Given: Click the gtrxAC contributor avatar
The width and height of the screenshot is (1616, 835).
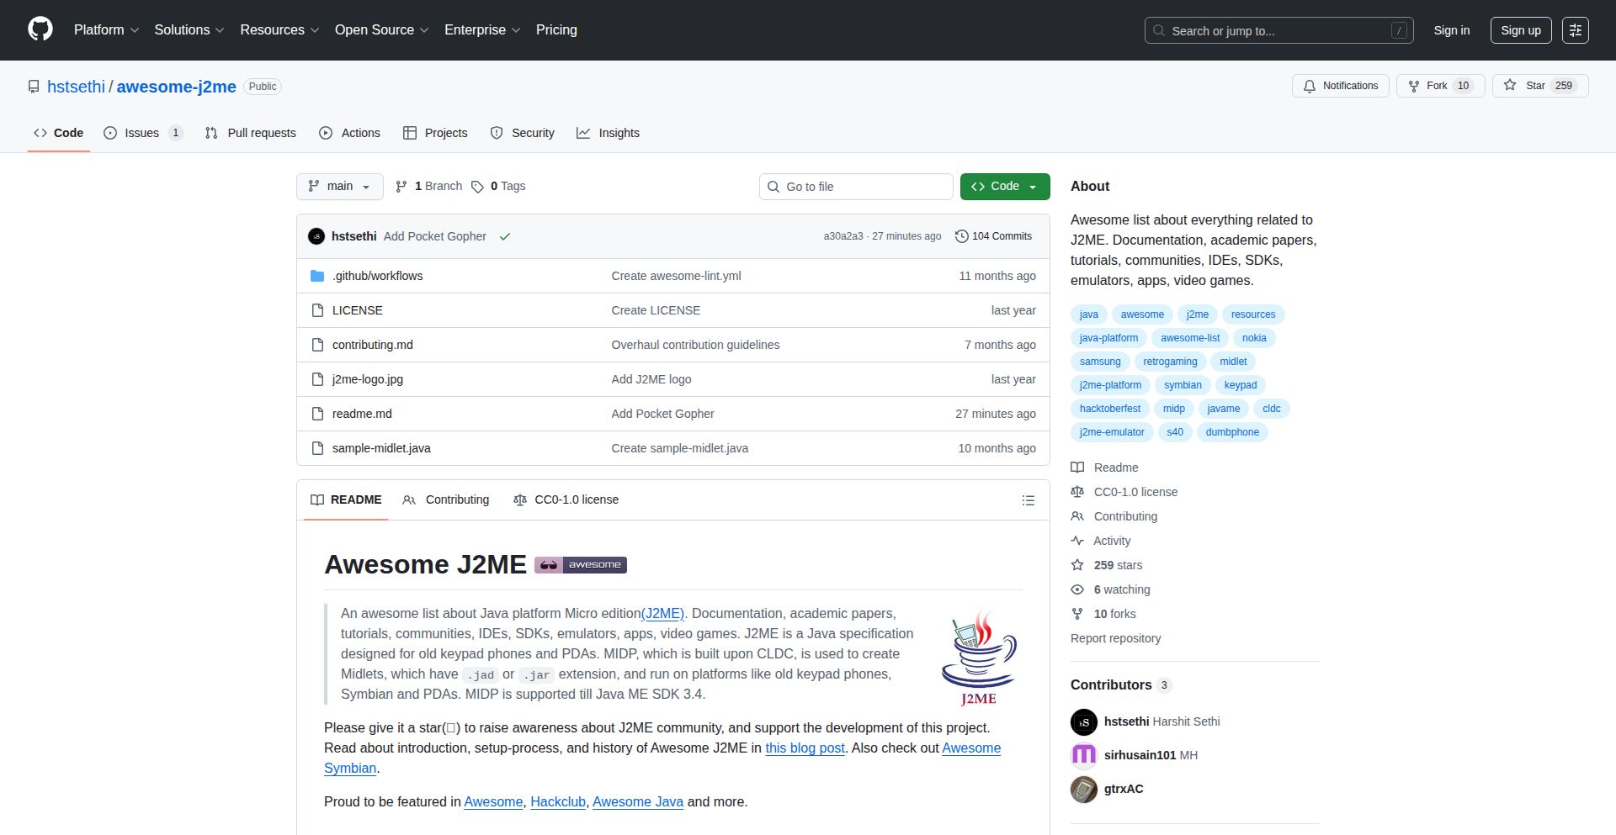Looking at the screenshot, I should click(1084, 789).
